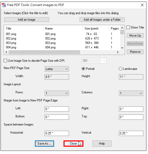Expand the Columns dropdown
This screenshot has height=154, width=148.
[x=131, y=93]
